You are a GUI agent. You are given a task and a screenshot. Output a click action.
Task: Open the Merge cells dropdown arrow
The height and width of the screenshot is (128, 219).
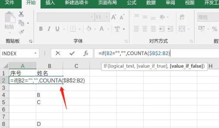point(189,29)
